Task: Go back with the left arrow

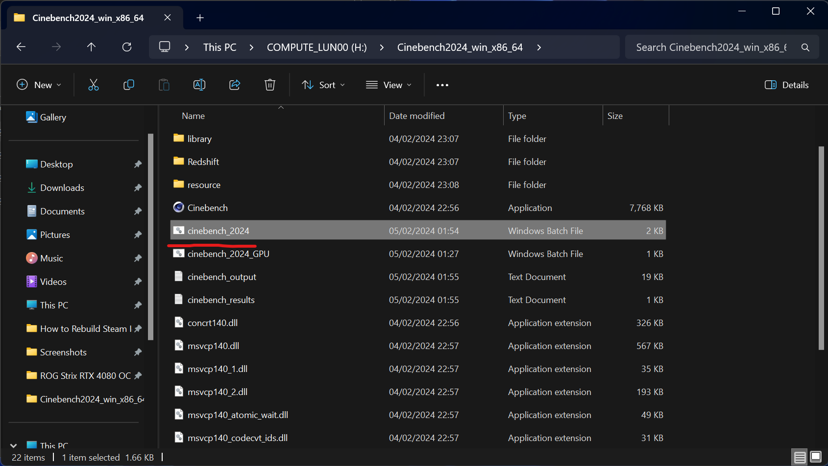Action: pos(21,47)
